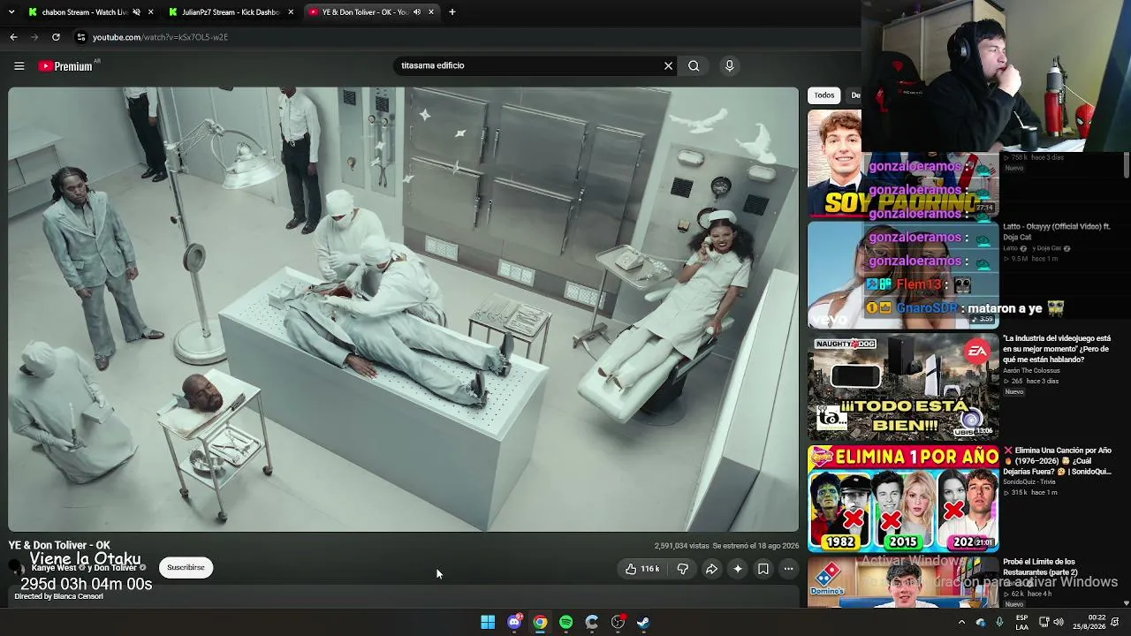1131x636 pixels.
Task: Dislike the video
Action: [x=682, y=569]
